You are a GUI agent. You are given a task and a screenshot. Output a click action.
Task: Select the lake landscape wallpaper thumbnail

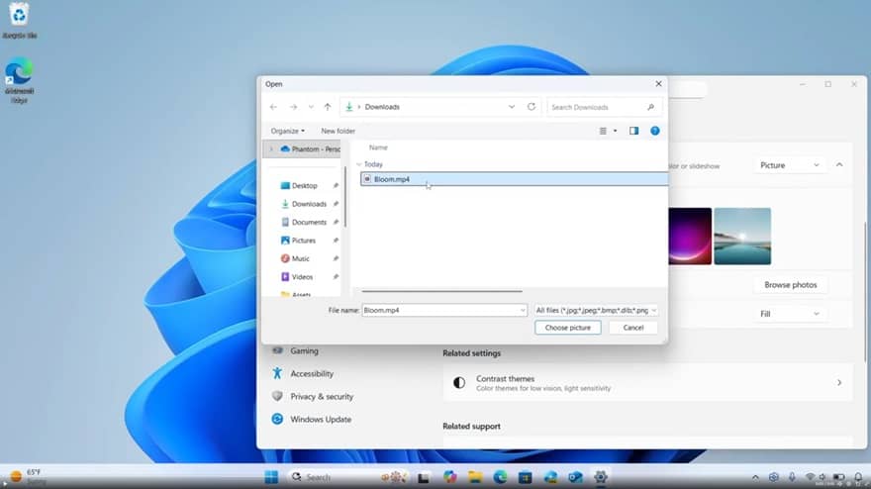[742, 237]
